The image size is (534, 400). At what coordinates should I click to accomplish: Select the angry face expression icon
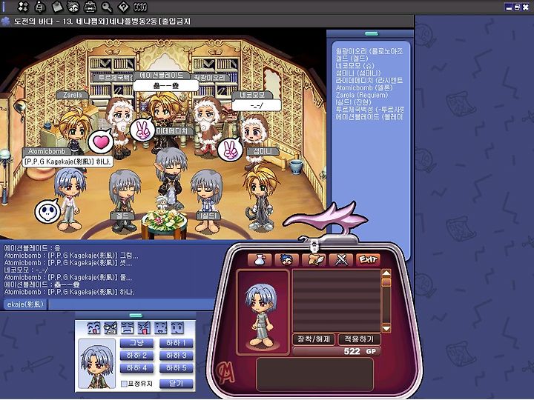click(111, 327)
